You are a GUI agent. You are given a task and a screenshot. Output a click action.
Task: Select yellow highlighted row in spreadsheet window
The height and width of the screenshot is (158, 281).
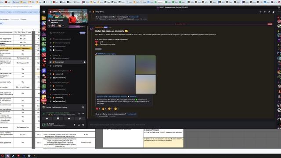(16, 48)
